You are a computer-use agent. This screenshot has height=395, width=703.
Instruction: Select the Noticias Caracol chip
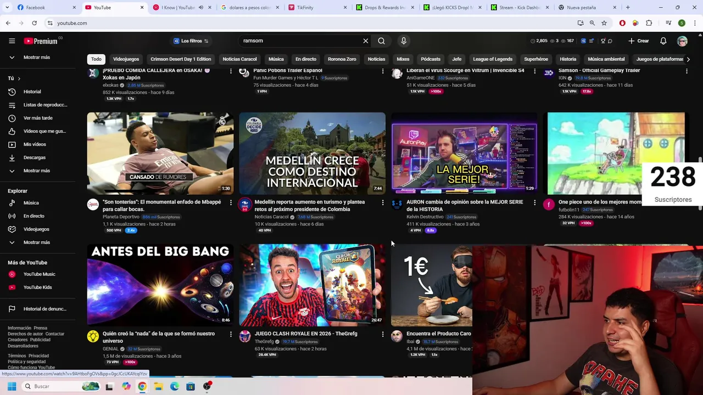click(239, 59)
